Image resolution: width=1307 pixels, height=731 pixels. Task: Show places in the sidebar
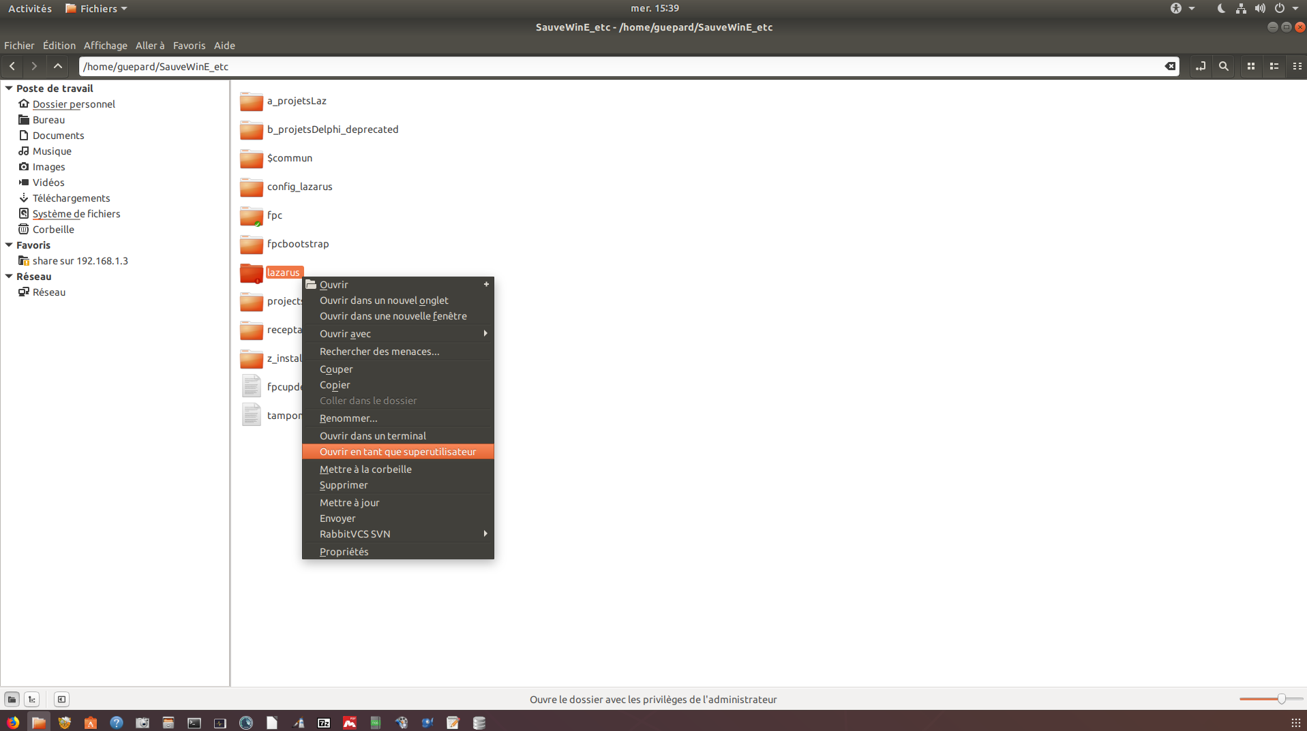12,699
